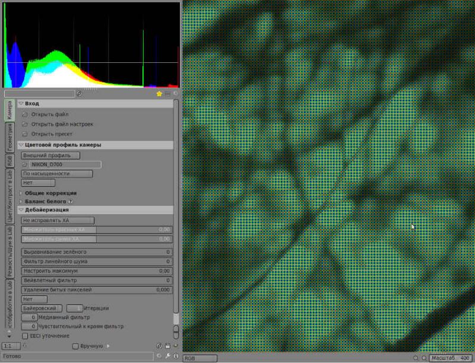475x363 pixels.
Task: Click the second magnifier icon next to Масштаб
Action: pos(424,358)
